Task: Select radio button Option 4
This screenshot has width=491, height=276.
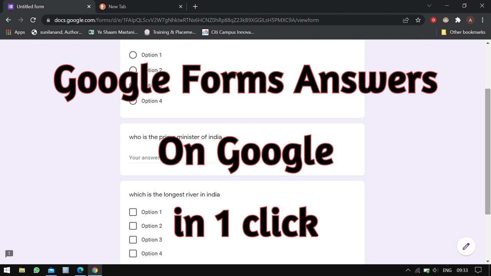Action: tap(133, 101)
